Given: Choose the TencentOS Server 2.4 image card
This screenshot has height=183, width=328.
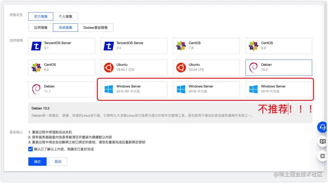Looking at the screenshot, I should pos(134,46).
